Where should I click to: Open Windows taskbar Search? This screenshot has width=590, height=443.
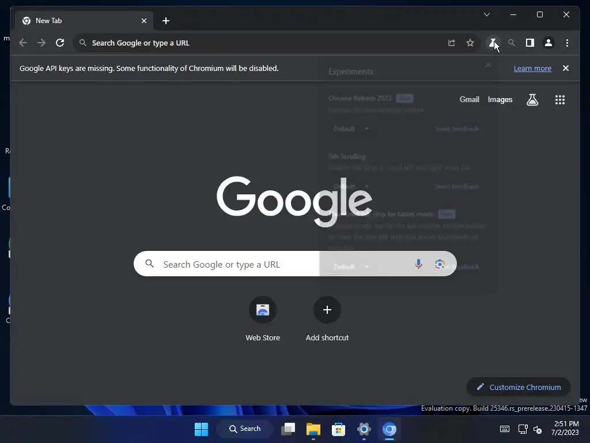point(245,429)
